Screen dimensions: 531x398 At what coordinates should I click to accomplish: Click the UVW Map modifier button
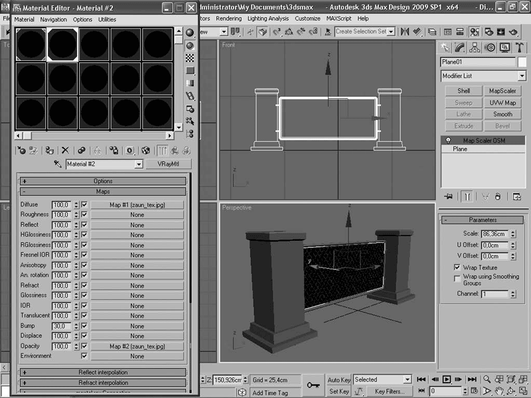tap(502, 103)
